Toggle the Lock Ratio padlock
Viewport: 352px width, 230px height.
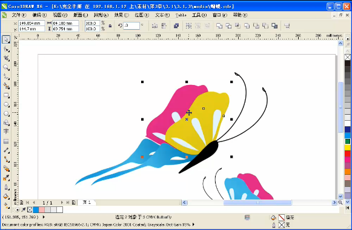(110, 26)
